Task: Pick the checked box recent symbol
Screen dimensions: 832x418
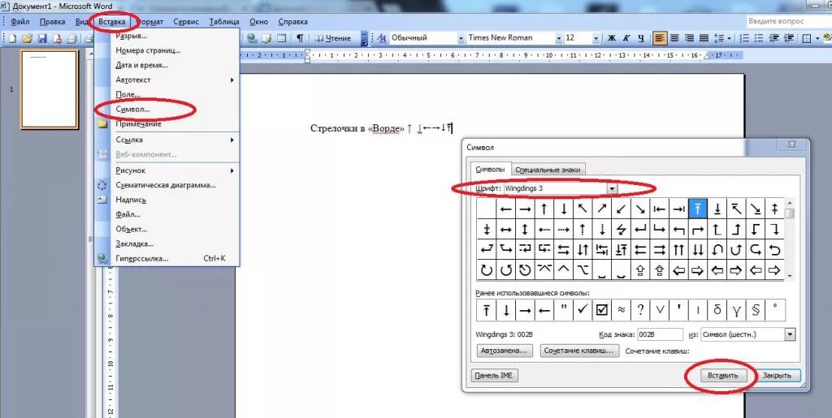Action: [602, 310]
